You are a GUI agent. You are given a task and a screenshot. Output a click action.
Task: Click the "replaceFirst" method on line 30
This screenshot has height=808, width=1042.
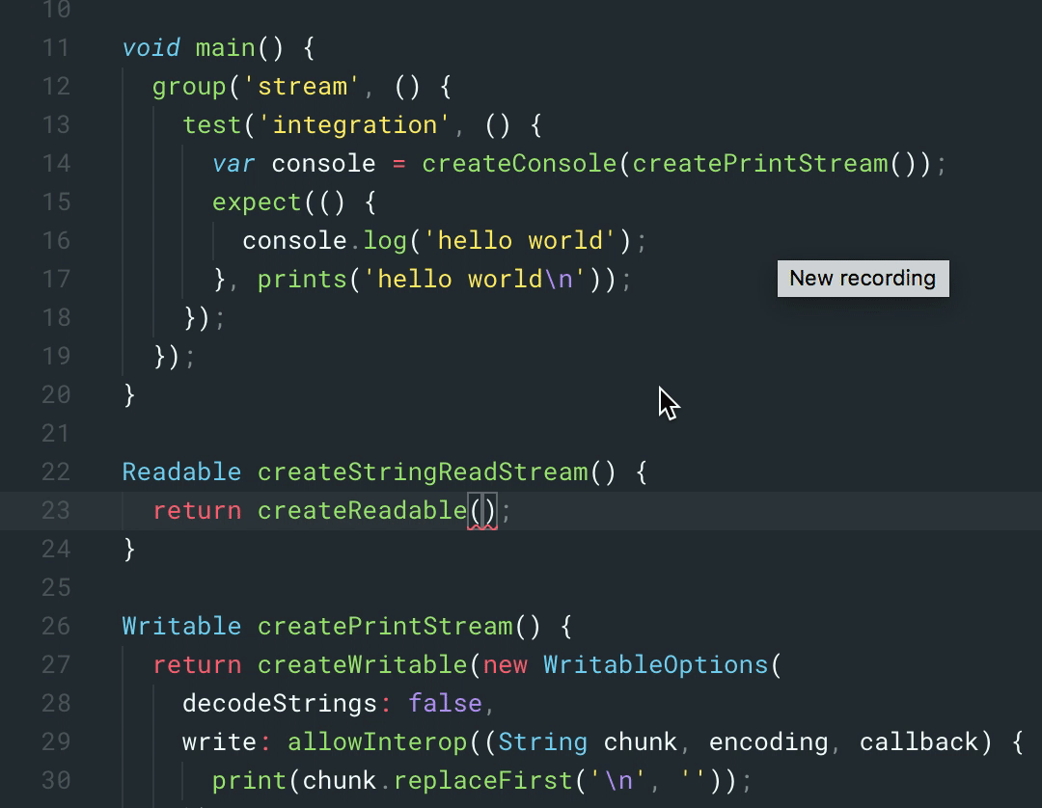click(482, 780)
